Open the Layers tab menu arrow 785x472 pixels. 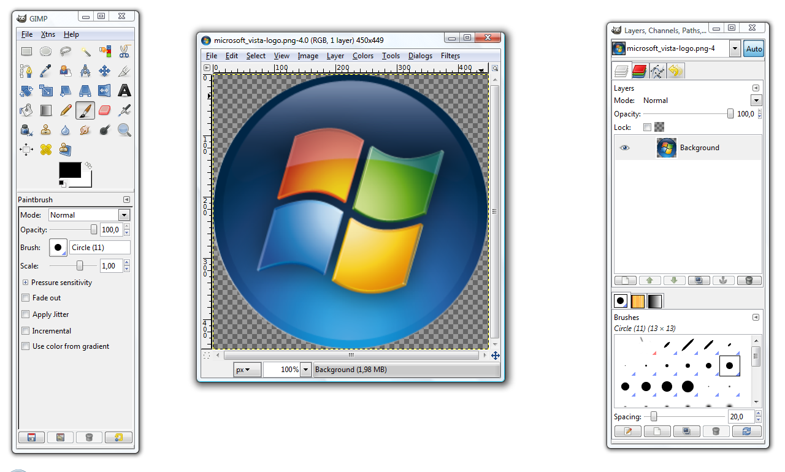click(x=756, y=88)
